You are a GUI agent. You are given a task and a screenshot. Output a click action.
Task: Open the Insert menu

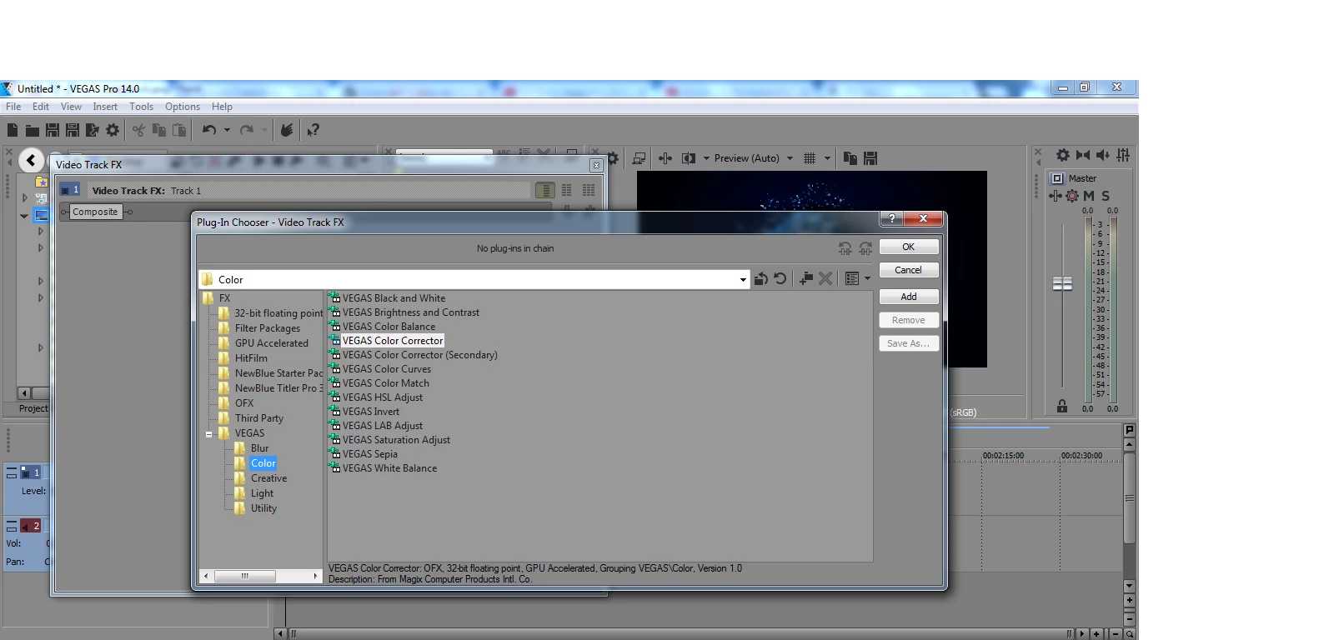click(x=105, y=107)
